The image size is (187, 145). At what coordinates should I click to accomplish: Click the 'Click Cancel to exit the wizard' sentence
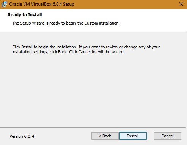pos(97,52)
